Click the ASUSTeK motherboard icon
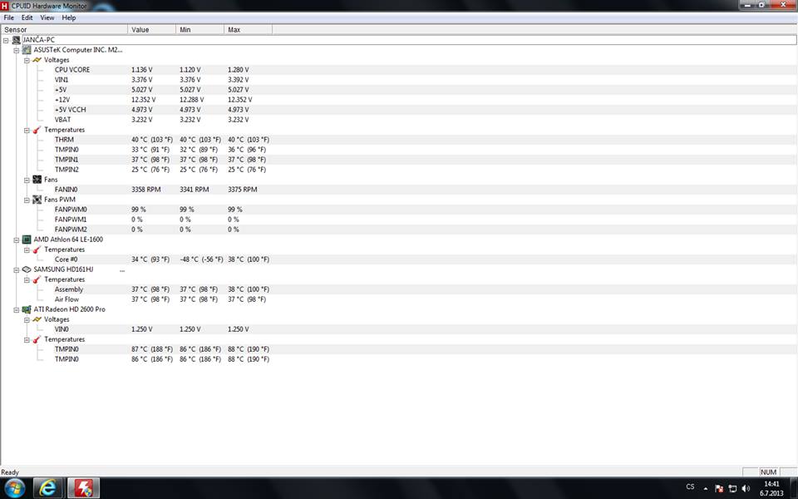 click(27, 50)
